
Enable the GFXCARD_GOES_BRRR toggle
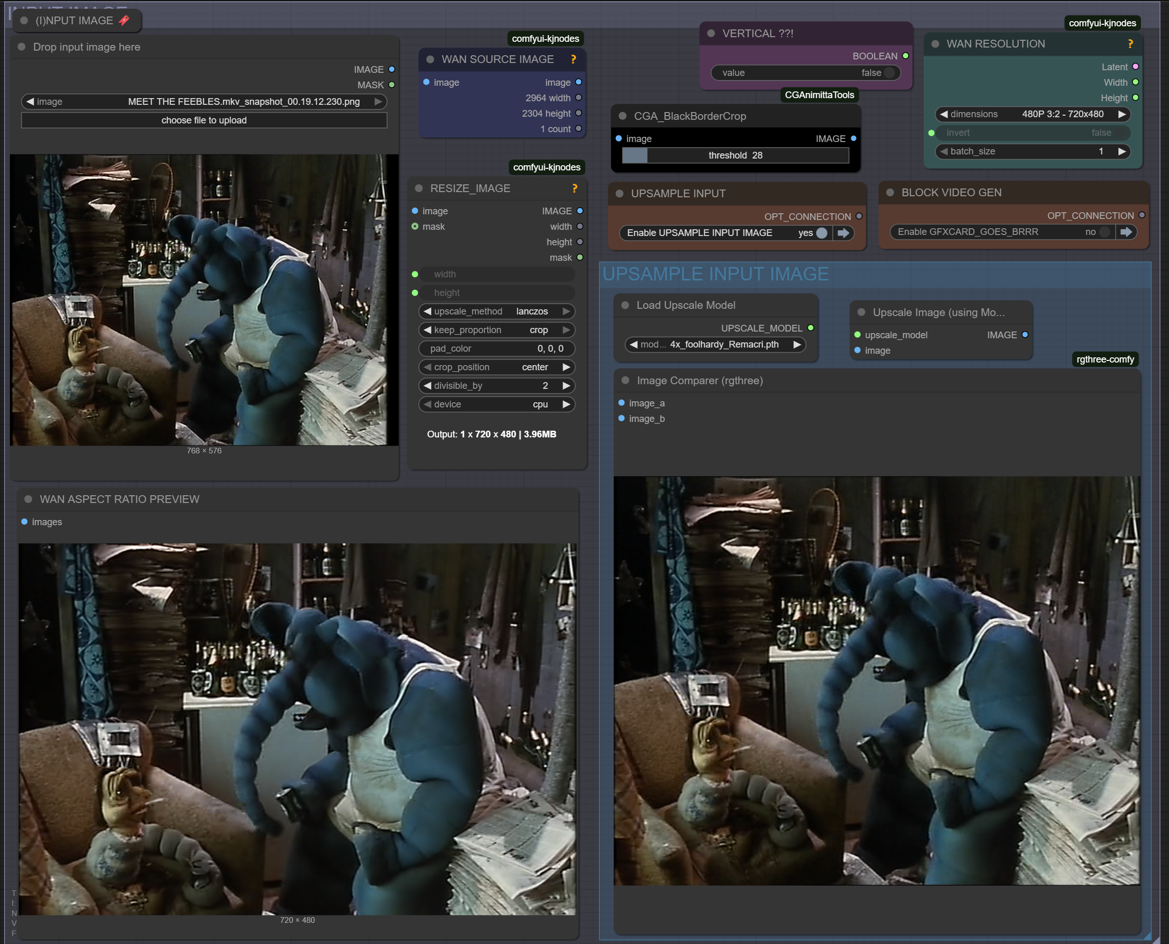click(x=1104, y=232)
